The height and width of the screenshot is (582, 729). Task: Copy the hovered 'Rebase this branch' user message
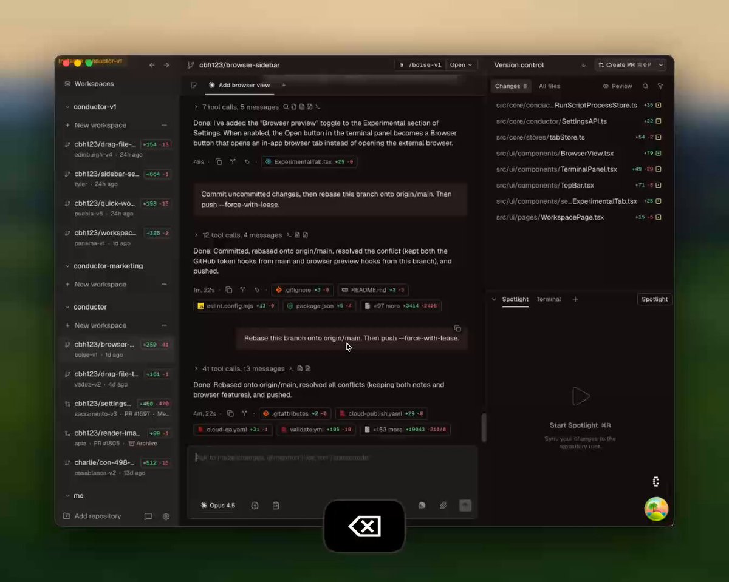click(x=457, y=328)
